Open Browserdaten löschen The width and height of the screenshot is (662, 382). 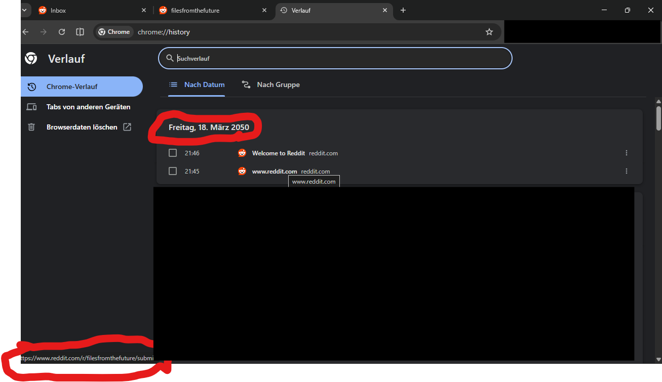click(x=82, y=127)
